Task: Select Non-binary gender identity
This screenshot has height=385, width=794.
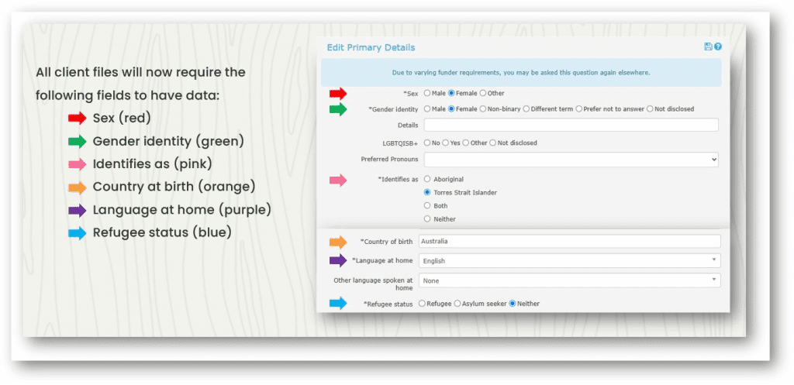Action: (483, 109)
